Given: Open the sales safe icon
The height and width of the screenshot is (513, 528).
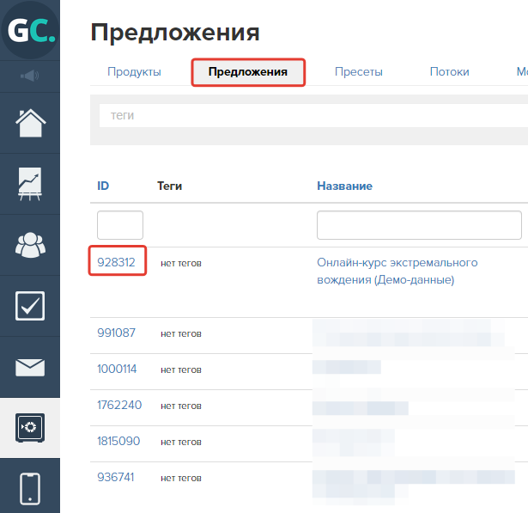Looking at the screenshot, I should pyautogui.click(x=30, y=428).
